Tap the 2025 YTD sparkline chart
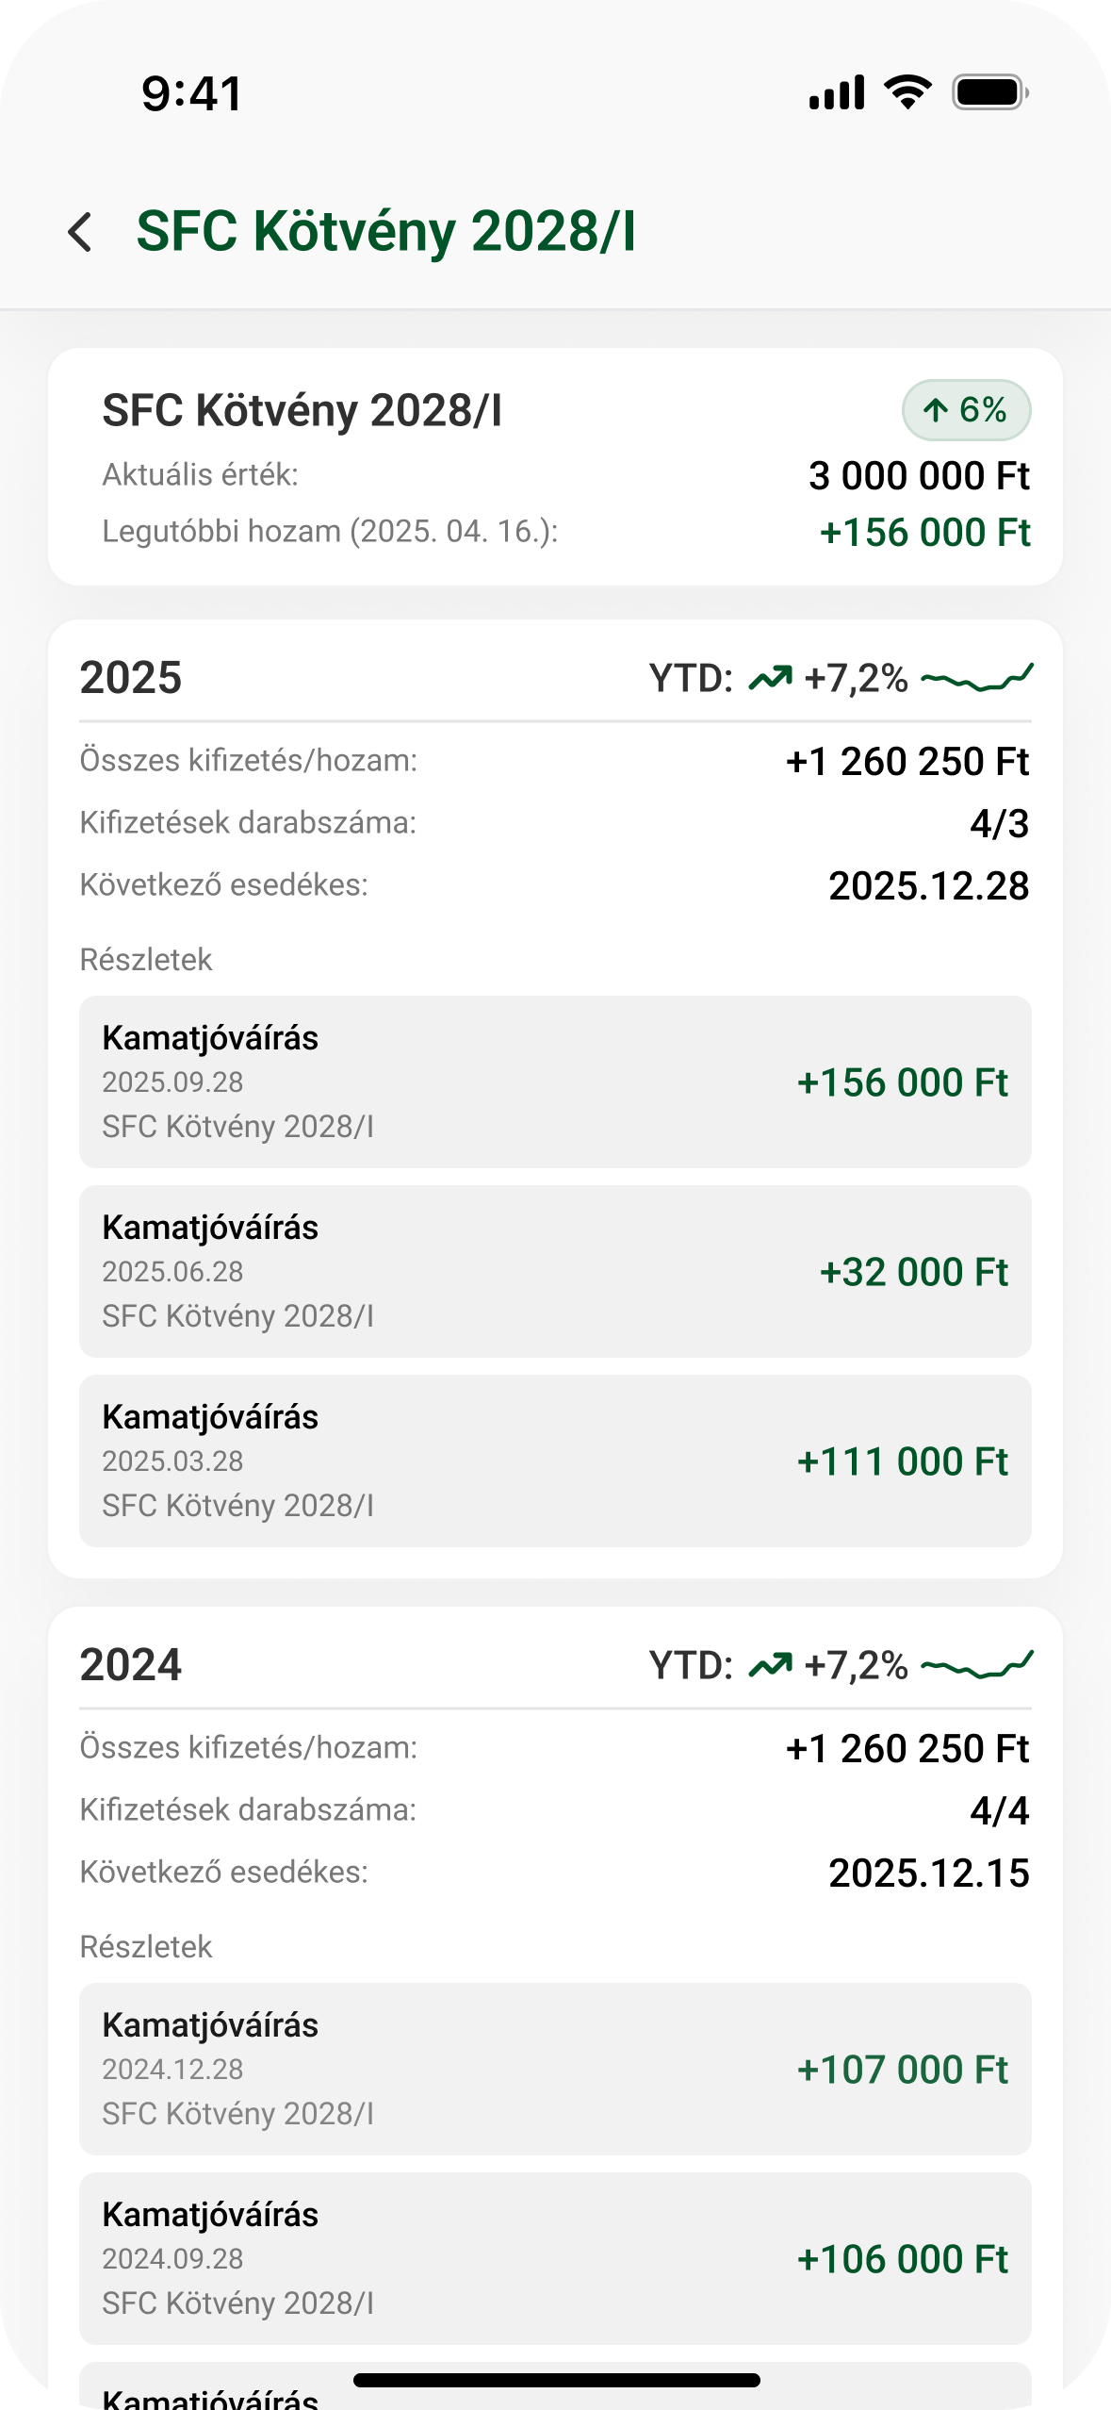 tap(976, 678)
